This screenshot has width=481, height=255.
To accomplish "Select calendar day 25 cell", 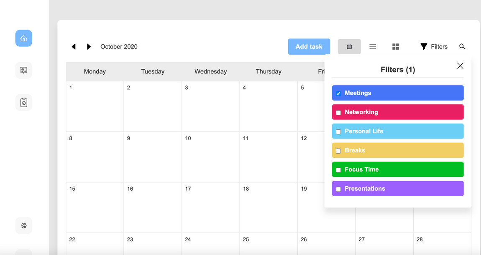I will click(x=269, y=244).
